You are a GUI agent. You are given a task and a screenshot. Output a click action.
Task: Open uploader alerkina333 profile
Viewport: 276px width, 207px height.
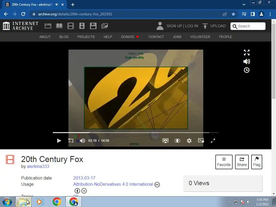click(38, 166)
